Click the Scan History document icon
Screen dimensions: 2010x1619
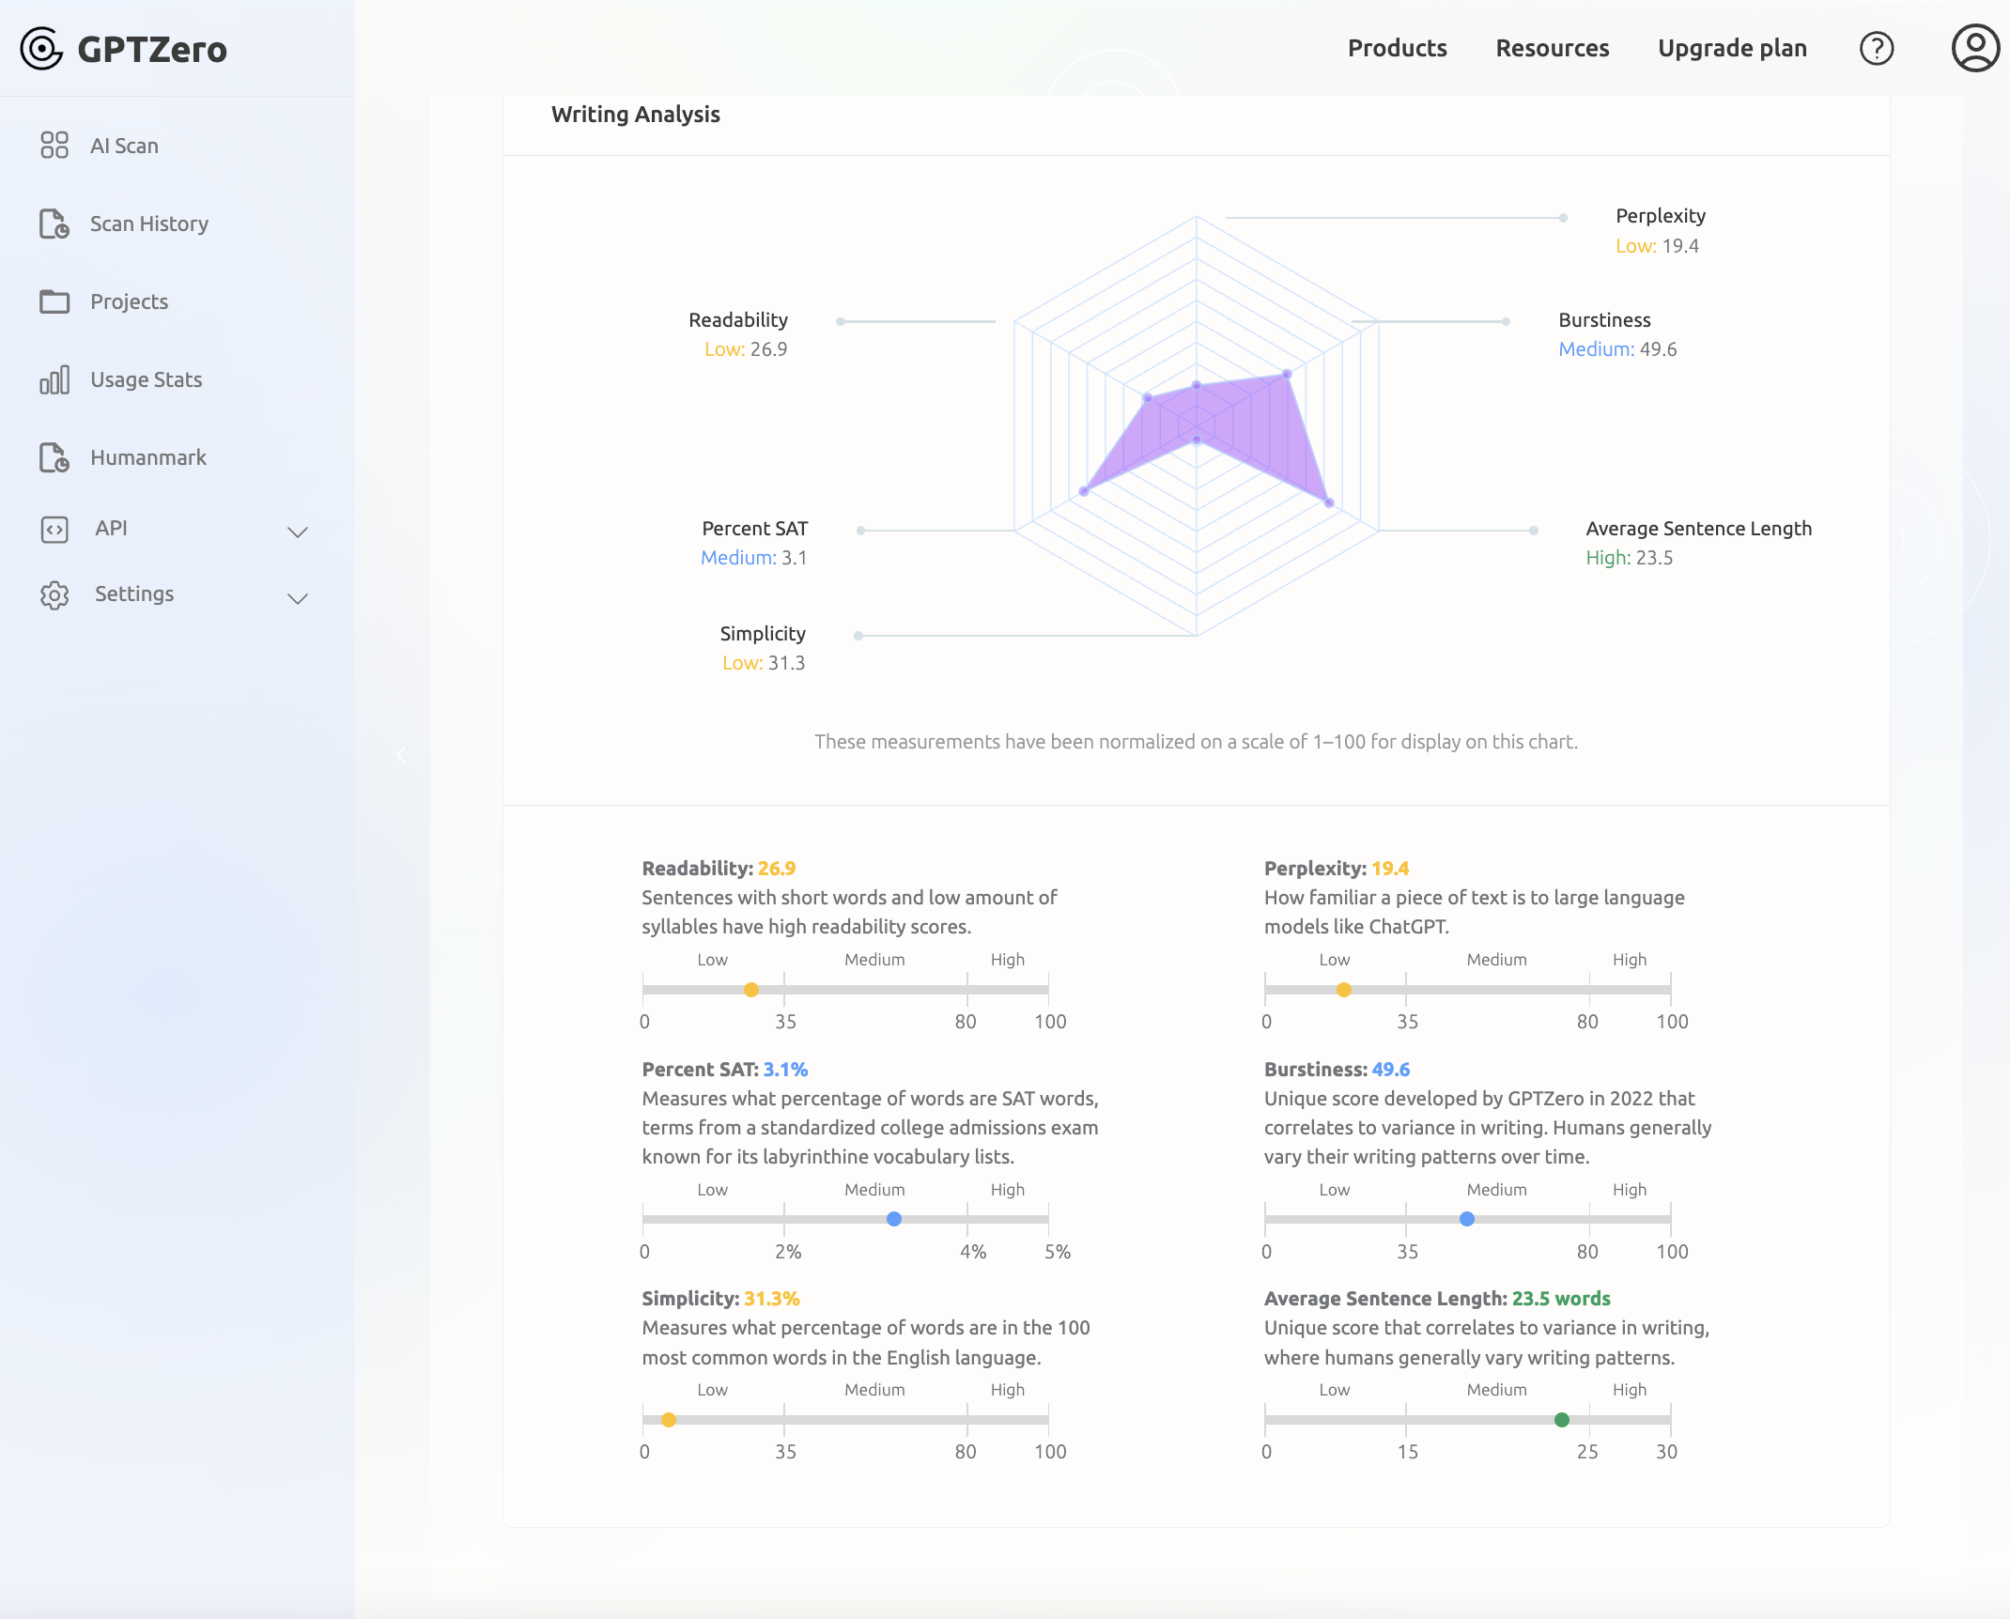54,224
